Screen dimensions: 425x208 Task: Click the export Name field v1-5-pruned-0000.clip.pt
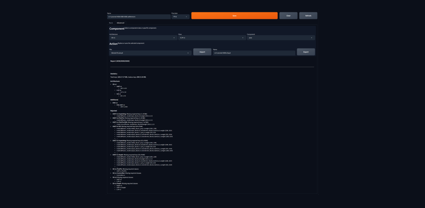pyautogui.click(x=254, y=53)
